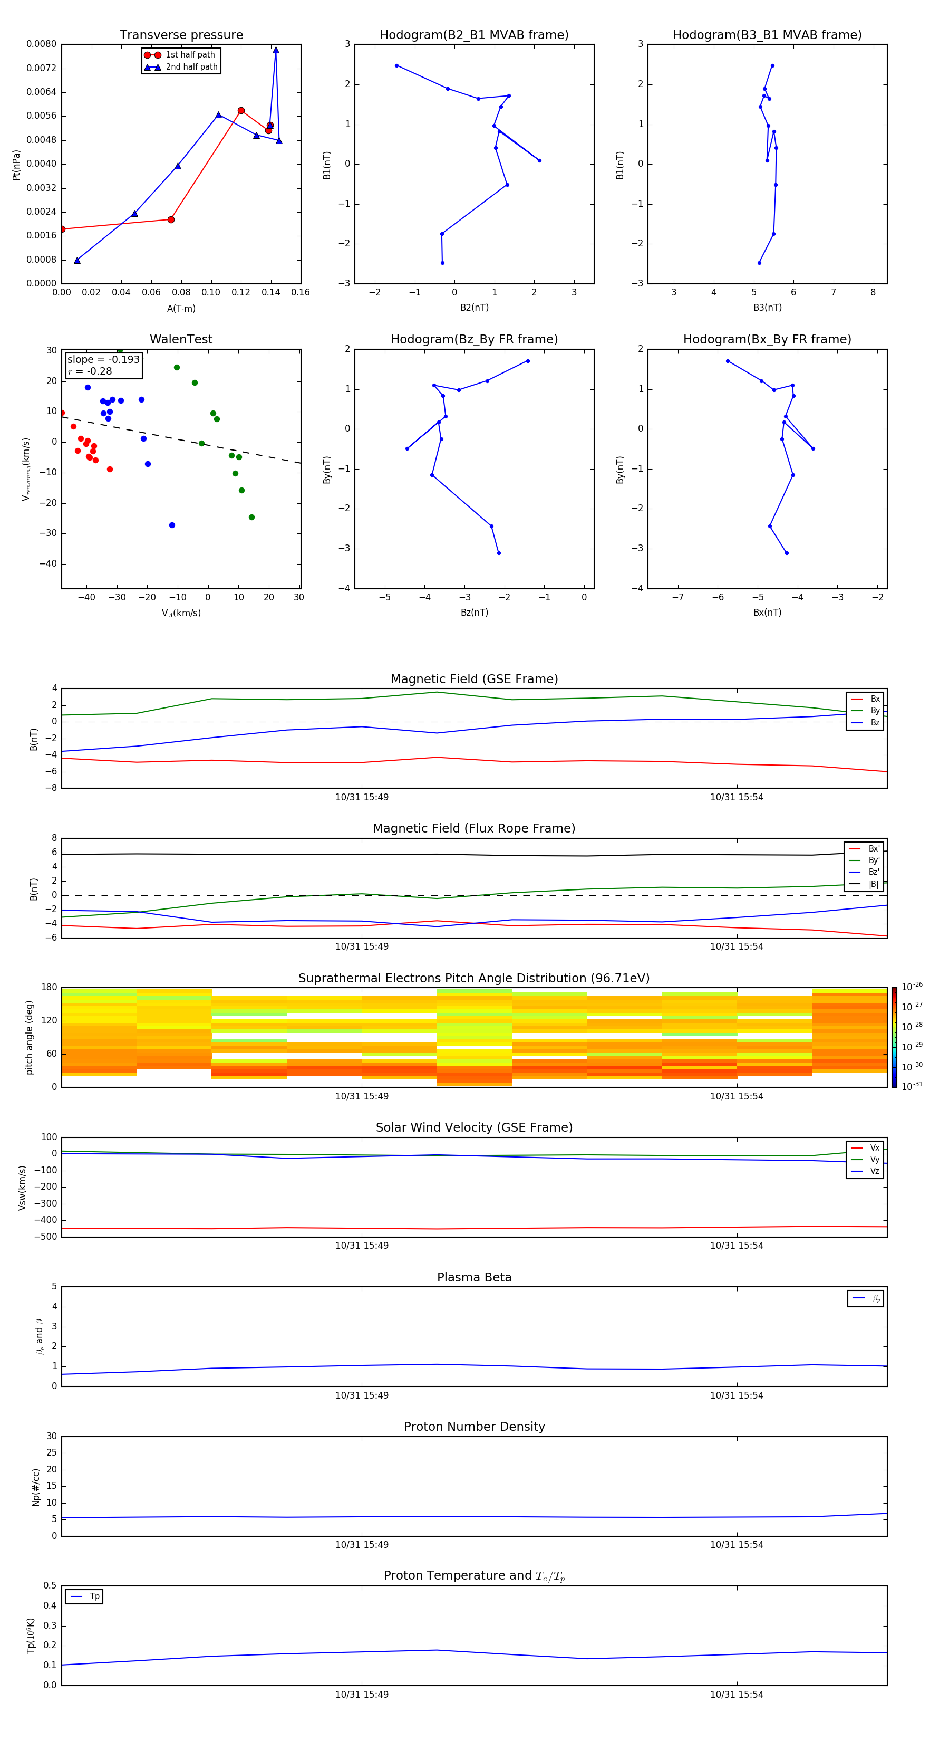Click "10/31 15:54" tick under Proton Temperature plot
This screenshot has width=949, height=1741.
click(x=737, y=1695)
